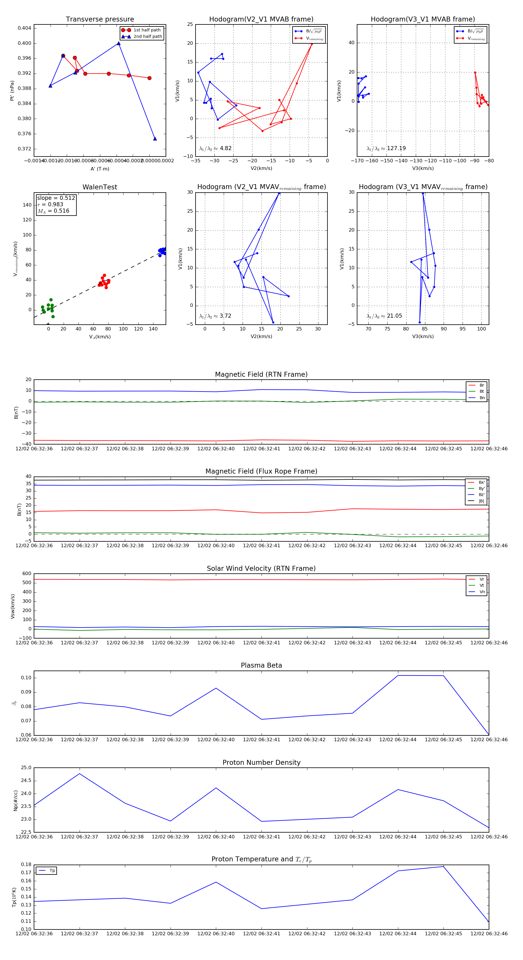
Task: Click the 'Transverse pressure' plot title
Action: pyautogui.click(x=100, y=19)
